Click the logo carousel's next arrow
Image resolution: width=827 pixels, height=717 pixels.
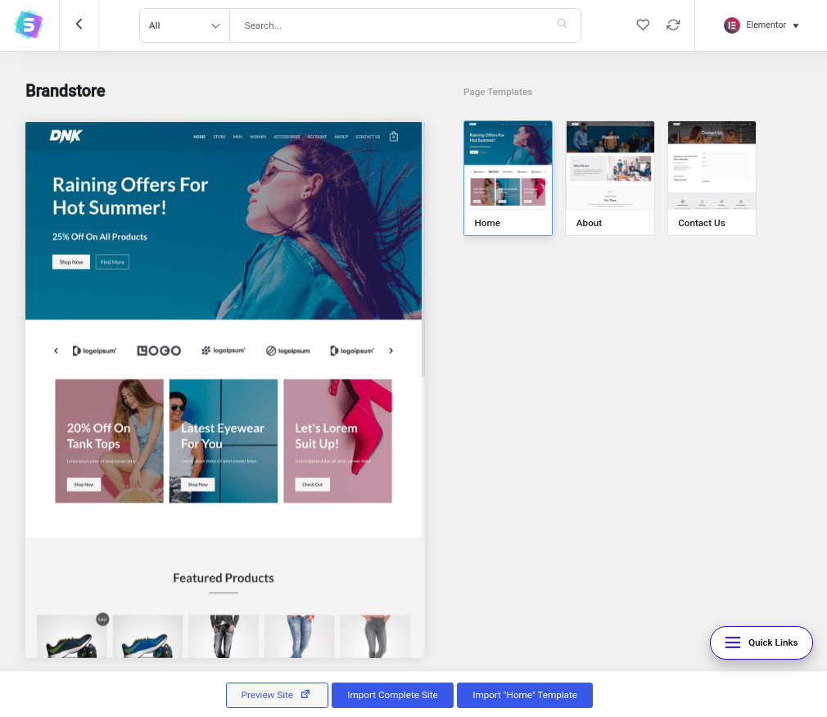click(391, 351)
